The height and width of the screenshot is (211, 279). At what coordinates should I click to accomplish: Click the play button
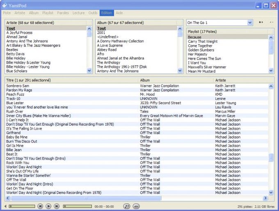point(48,206)
